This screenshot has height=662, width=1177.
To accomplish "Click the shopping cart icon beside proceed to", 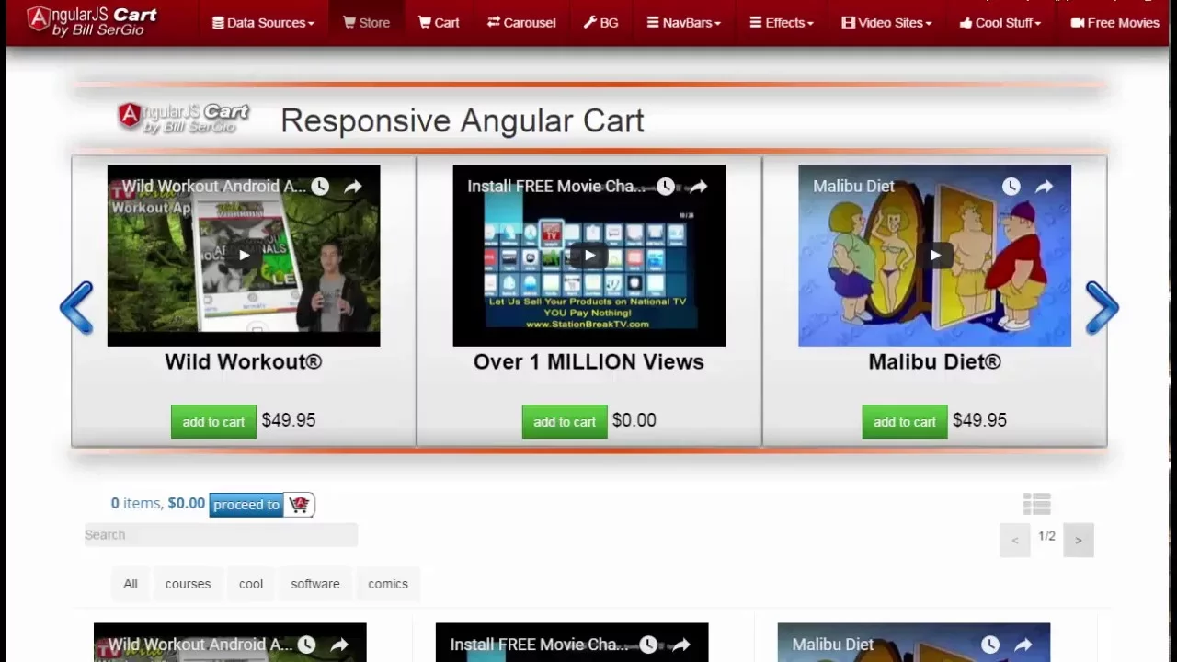I will [x=299, y=504].
